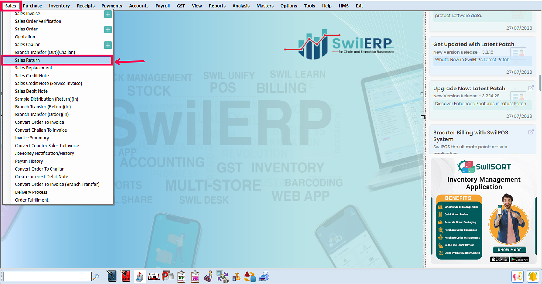Click the KNOW MORE button

[x=510, y=250]
